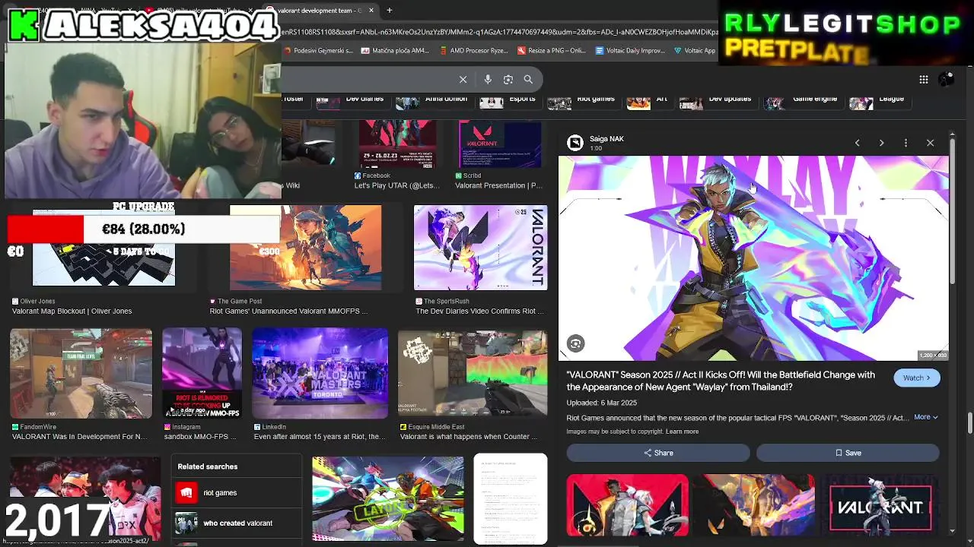Image resolution: width=974 pixels, height=547 pixels.
Task: Start voice search with microphone icon
Action: (x=488, y=79)
